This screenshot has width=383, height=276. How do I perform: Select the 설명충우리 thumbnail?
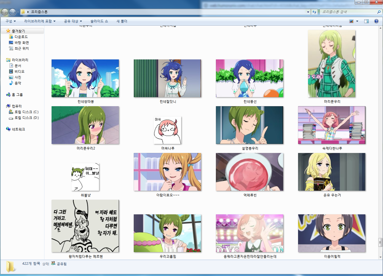click(x=250, y=125)
